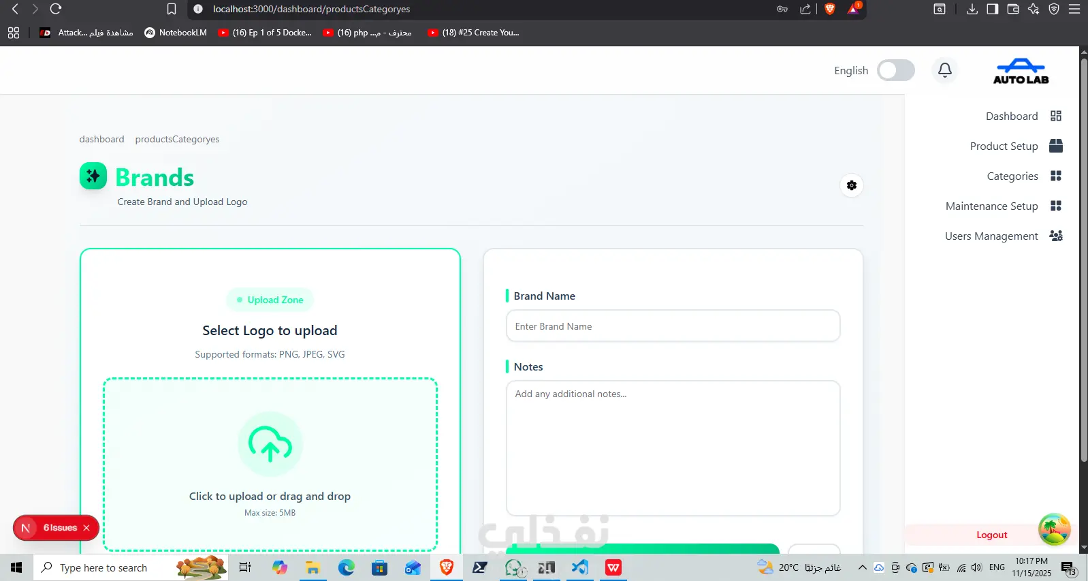Viewport: 1088px width, 581px height.
Task: Open the NotebookLM bookmark
Action: tap(176, 33)
